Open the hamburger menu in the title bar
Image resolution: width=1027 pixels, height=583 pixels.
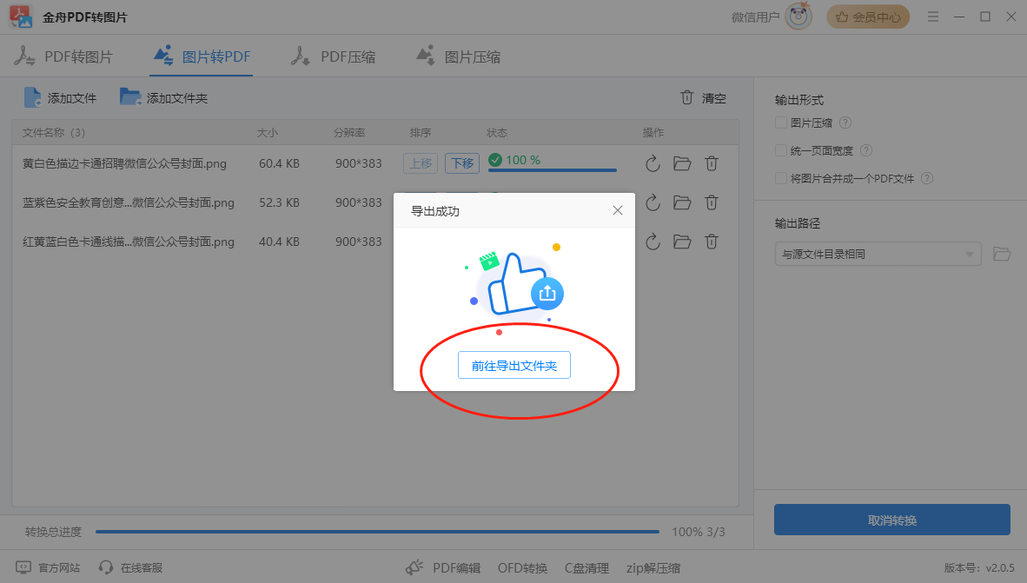(933, 17)
